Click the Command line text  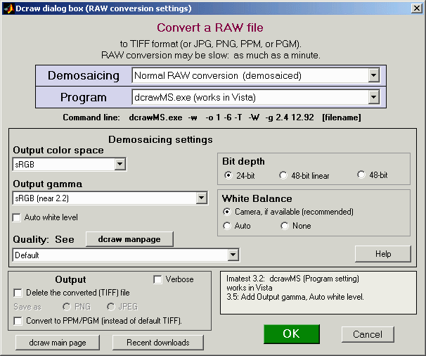point(212,117)
